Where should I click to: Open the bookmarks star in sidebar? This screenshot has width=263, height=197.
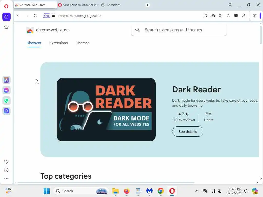click(6, 27)
